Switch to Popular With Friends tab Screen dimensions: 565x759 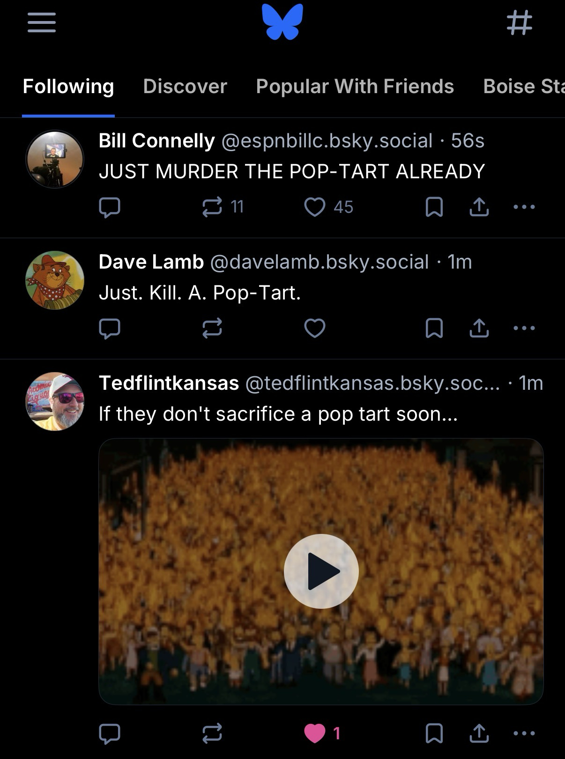(x=355, y=87)
